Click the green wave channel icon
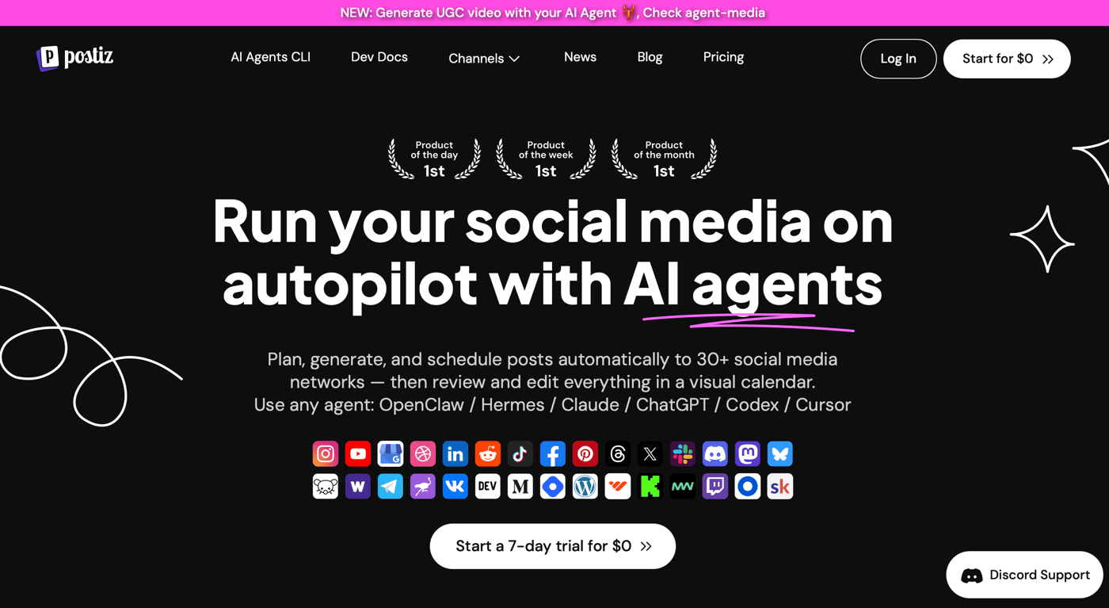 click(683, 486)
